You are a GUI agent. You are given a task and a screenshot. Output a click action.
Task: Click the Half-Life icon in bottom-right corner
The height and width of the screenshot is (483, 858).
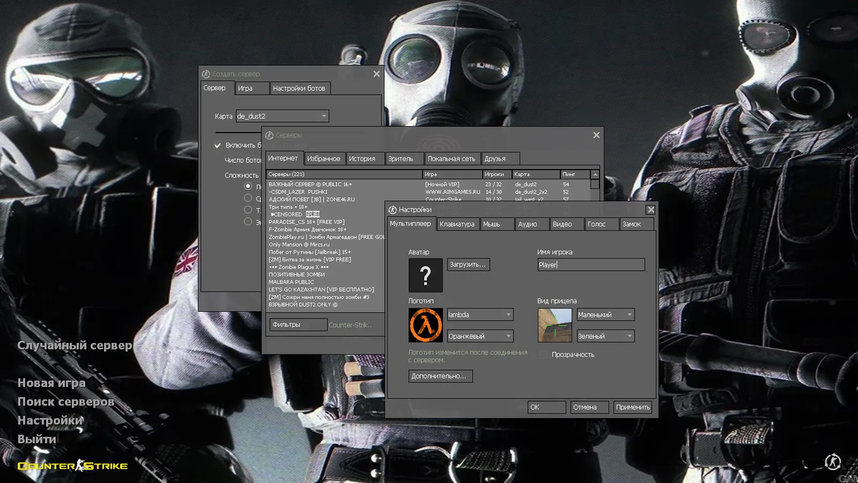(x=832, y=462)
